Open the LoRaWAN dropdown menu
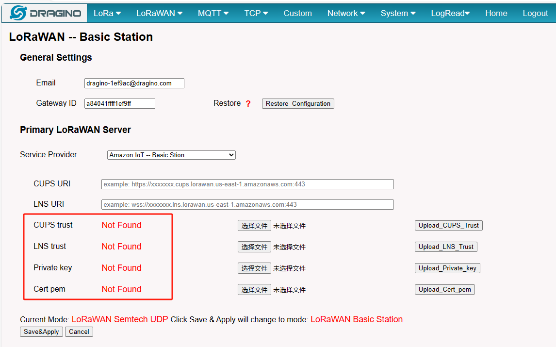The image size is (556, 347). pos(159,13)
